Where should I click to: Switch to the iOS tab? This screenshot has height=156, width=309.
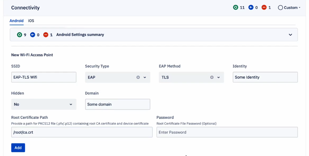click(31, 21)
